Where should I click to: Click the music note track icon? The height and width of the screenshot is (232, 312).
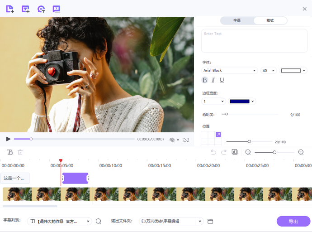[x=235, y=152]
